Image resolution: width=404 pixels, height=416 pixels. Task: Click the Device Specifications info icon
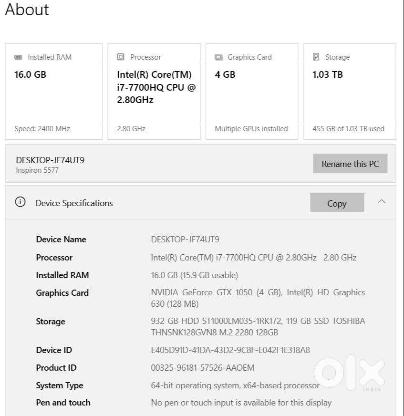tap(20, 202)
